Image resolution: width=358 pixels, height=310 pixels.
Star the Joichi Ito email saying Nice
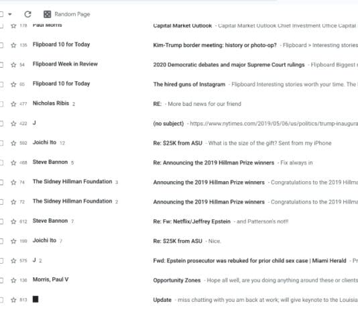click(13, 241)
